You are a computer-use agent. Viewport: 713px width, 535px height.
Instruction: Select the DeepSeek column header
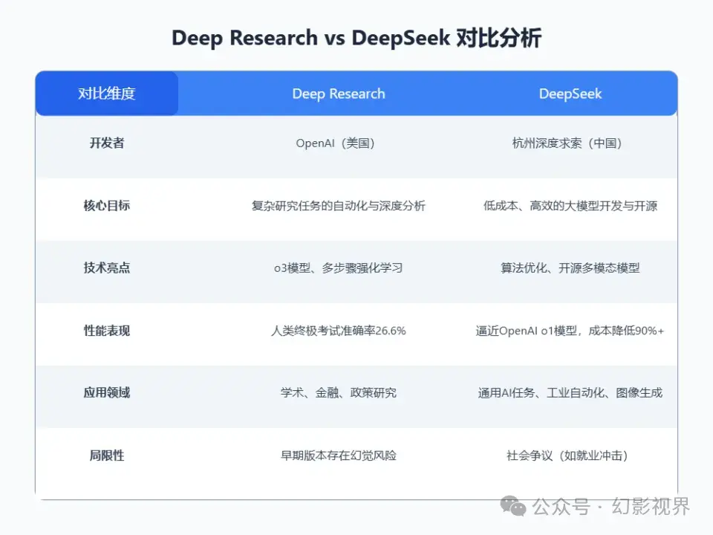tap(570, 93)
